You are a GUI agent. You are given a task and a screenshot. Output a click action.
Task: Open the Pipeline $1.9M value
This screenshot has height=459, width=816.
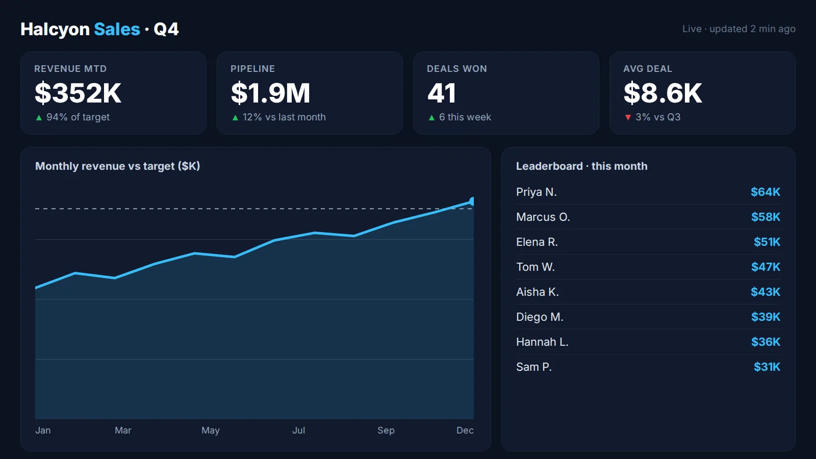(x=270, y=93)
